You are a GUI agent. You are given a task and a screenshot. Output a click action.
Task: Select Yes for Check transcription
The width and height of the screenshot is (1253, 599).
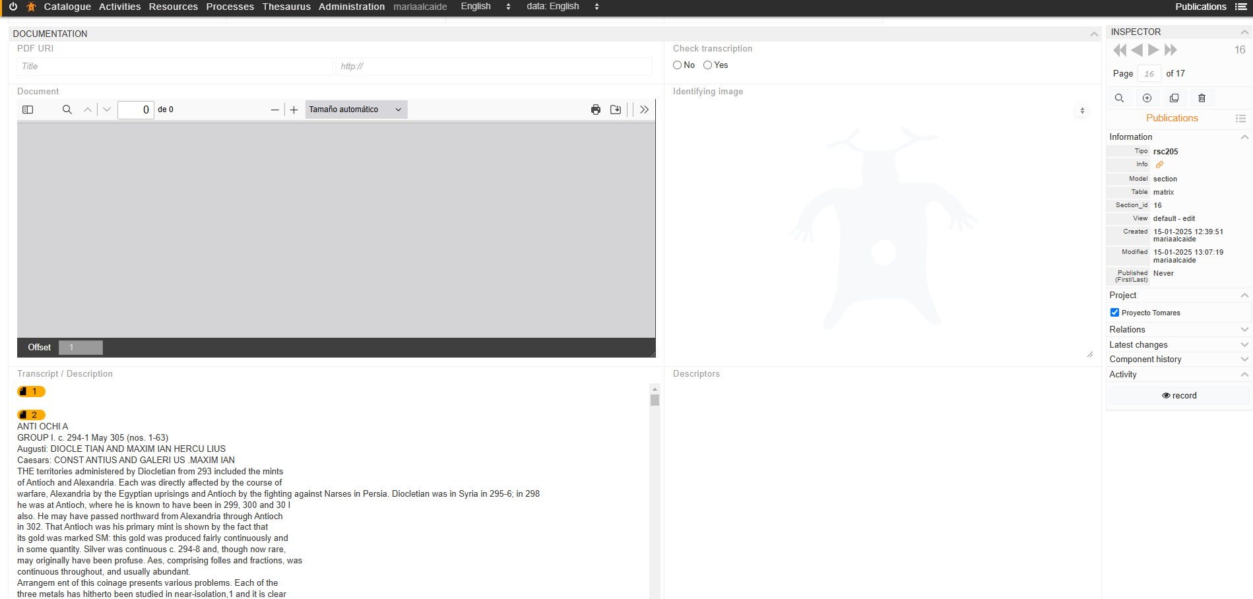tap(707, 65)
